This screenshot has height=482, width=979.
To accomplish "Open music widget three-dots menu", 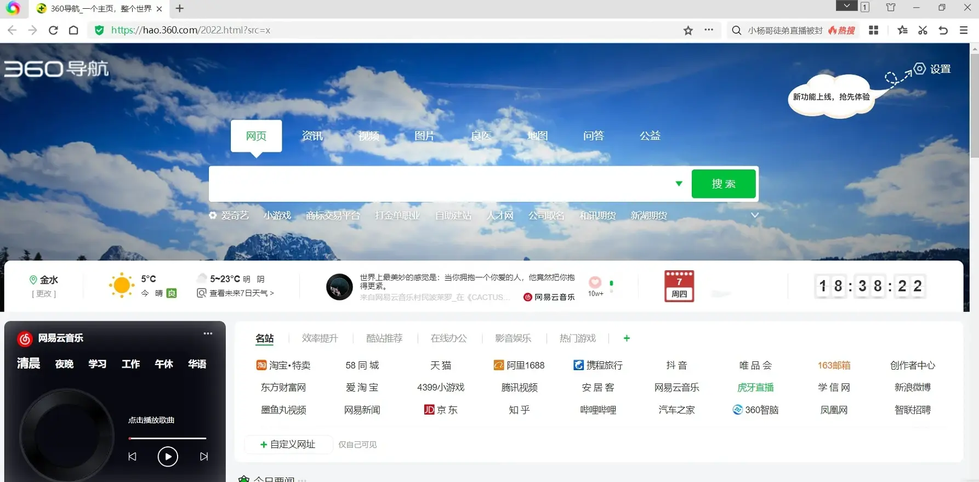I will pyautogui.click(x=208, y=333).
